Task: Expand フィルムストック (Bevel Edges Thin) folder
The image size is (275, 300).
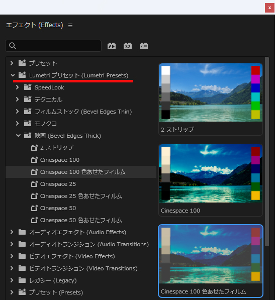Action: coord(18,112)
